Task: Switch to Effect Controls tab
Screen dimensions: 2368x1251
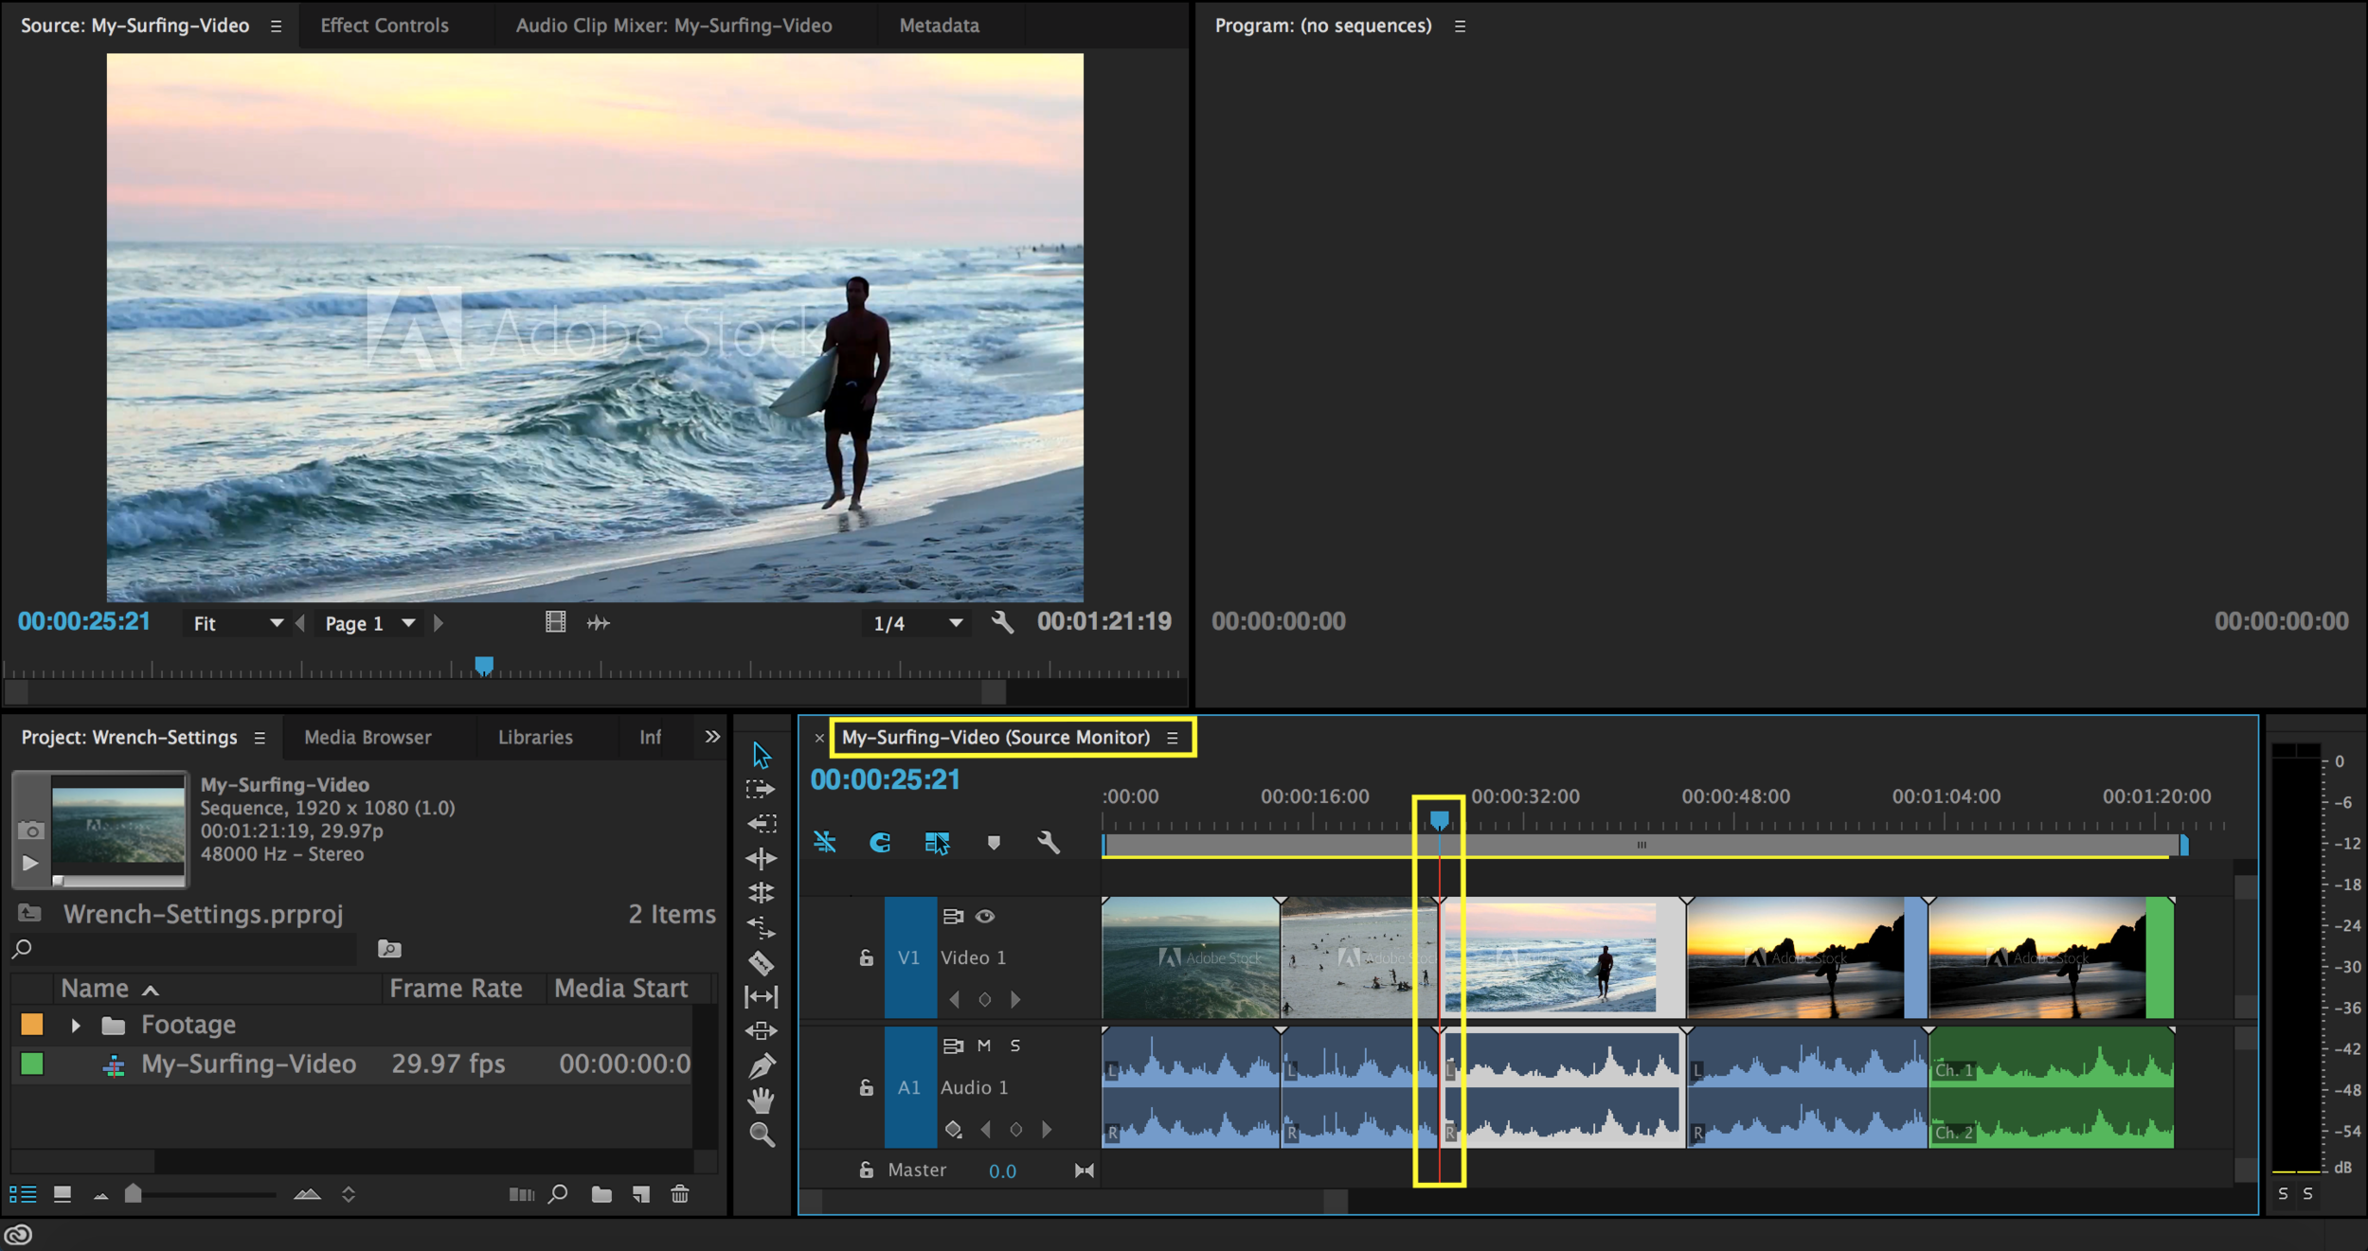Action: click(x=385, y=26)
